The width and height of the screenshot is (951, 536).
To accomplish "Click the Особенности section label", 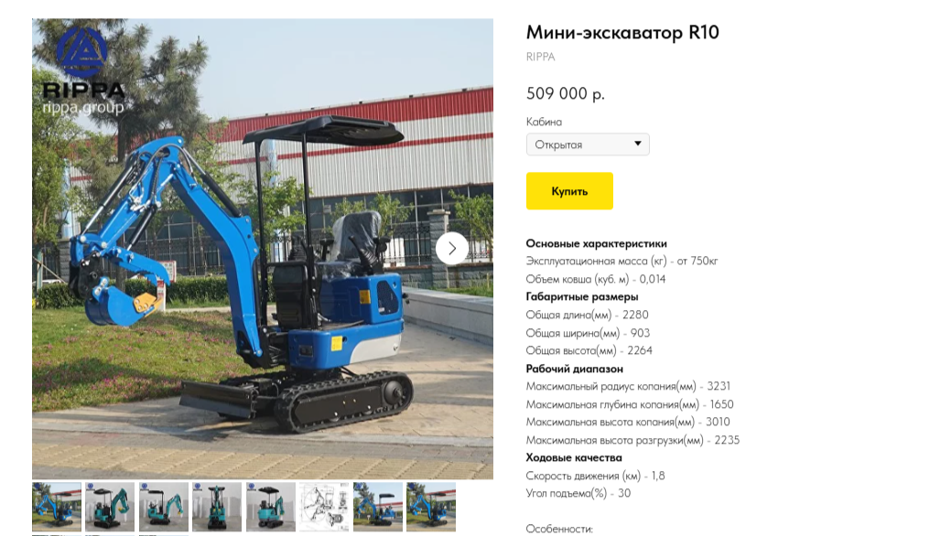I will (559, 529).
